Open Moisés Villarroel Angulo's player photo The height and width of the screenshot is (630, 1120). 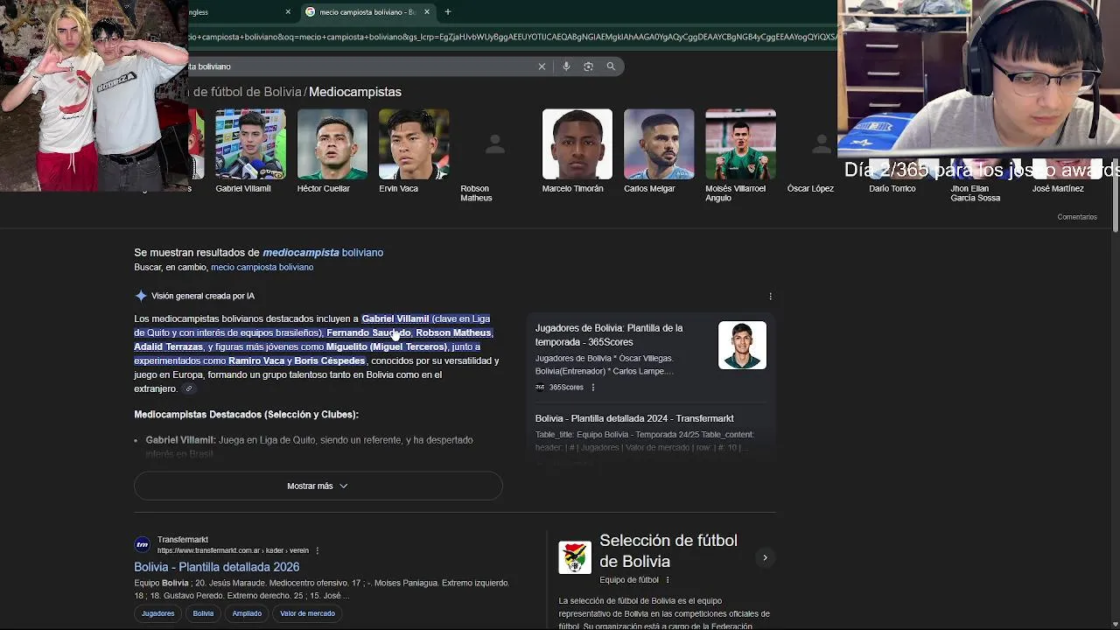740,144
